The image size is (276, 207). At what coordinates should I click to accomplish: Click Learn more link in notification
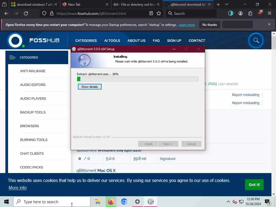click(x=187, y=25)
